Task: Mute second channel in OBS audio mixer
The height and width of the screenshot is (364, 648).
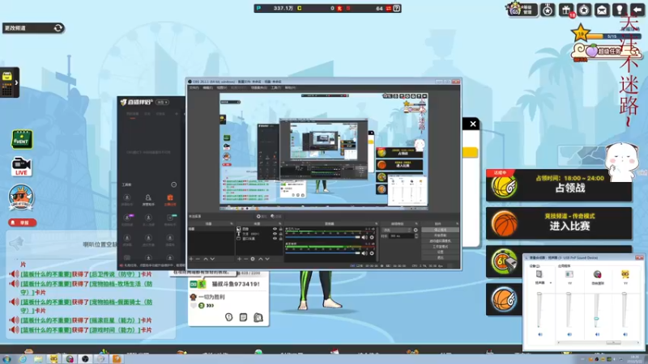Action: (x=364, y=253)
